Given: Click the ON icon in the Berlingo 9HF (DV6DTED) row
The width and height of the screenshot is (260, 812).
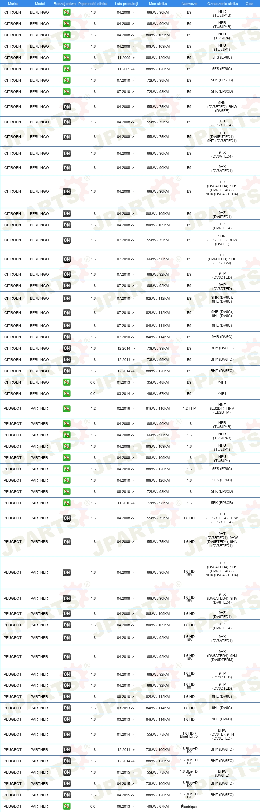Looking at the screenshot, I should click(67, 259).
